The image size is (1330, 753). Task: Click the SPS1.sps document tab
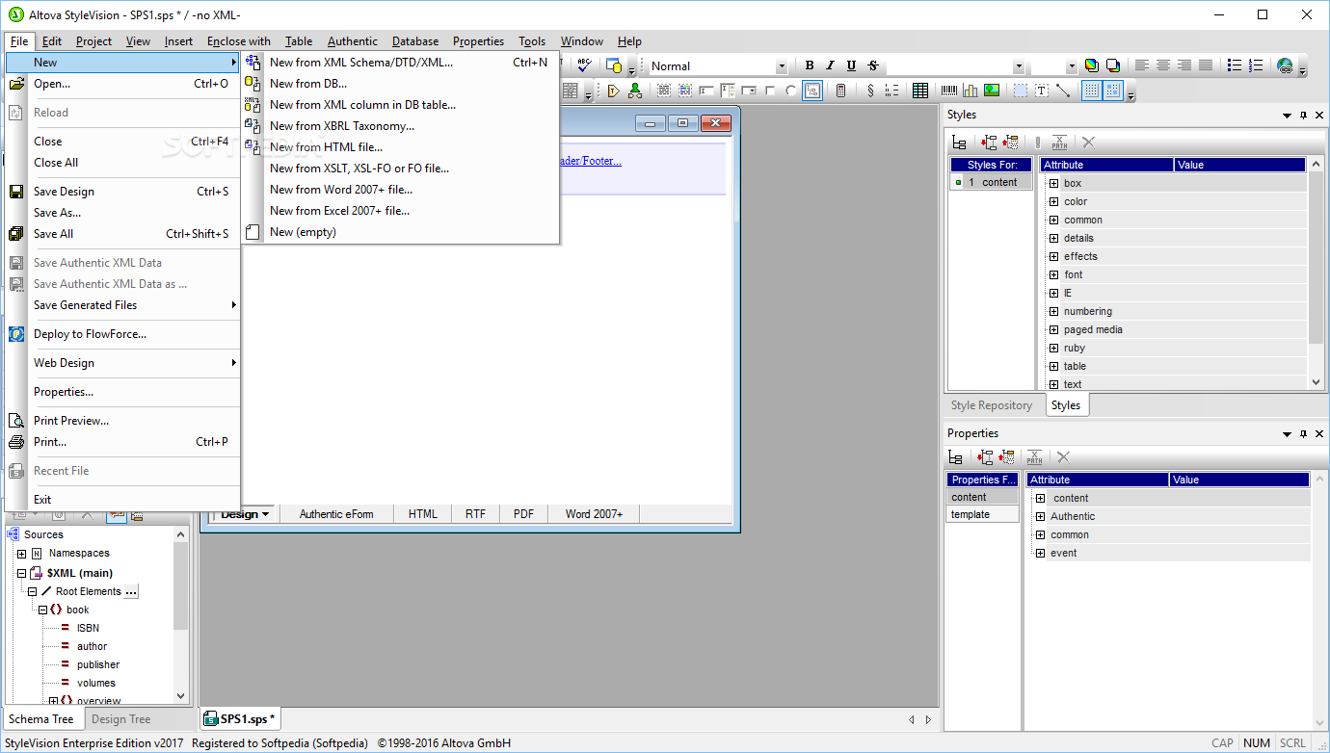tap(241, 718)
